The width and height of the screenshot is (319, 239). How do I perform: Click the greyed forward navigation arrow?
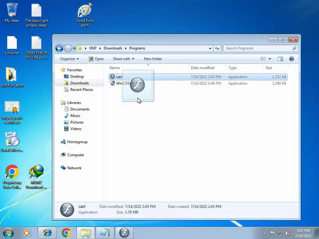[68, 48]
